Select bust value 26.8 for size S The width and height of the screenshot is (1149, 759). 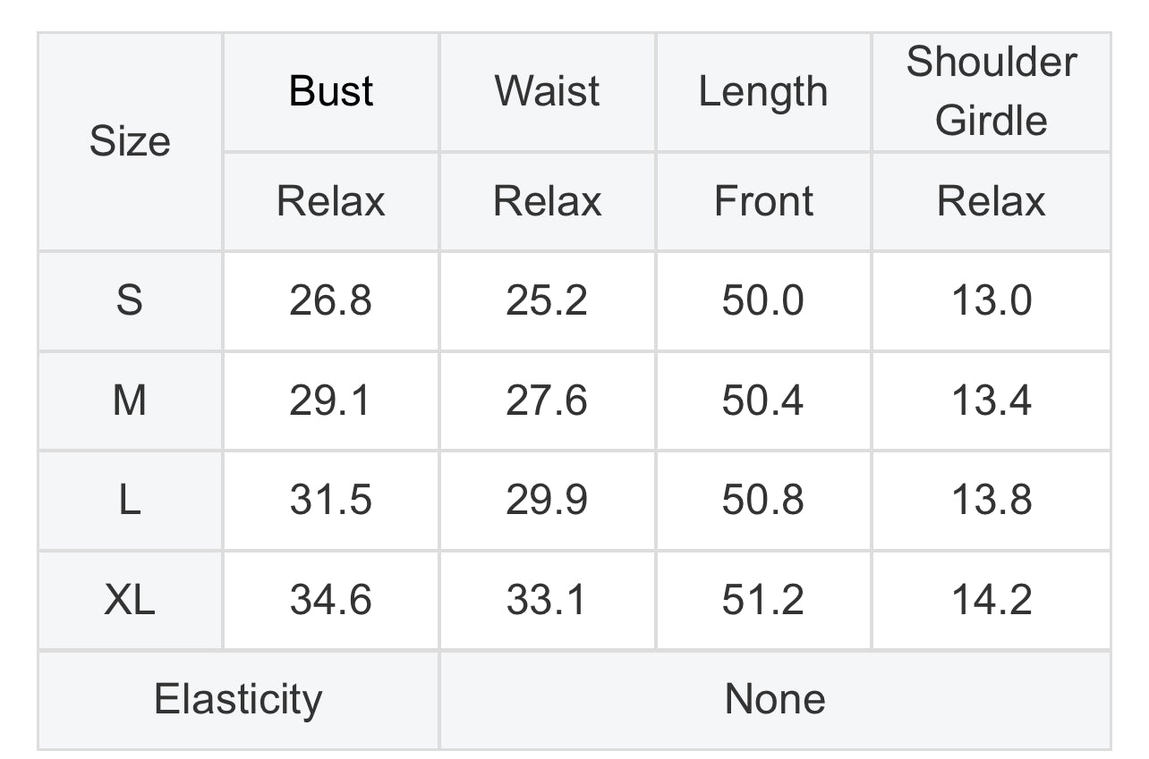pos(331,300)
